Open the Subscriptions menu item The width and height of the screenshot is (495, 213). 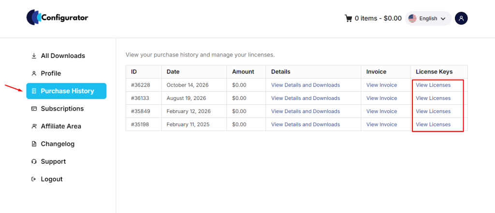pyautogui.click(x=62, y=109)
